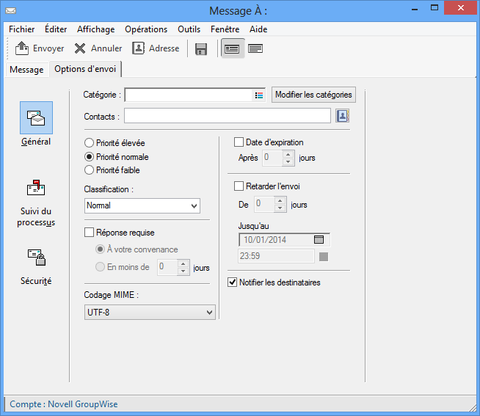The height and width of the screenshot is (416, 480).
Task: Expand the Classification Normal dropdown
Action: click(x=194, y=205)
